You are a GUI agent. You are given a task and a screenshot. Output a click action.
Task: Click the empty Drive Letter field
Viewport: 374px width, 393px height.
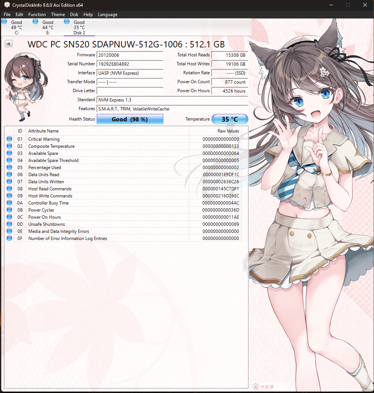pos(130,91)
